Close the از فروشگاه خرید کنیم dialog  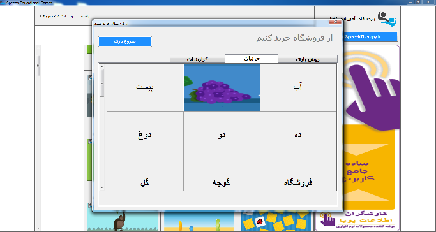[x=335, y=22]
